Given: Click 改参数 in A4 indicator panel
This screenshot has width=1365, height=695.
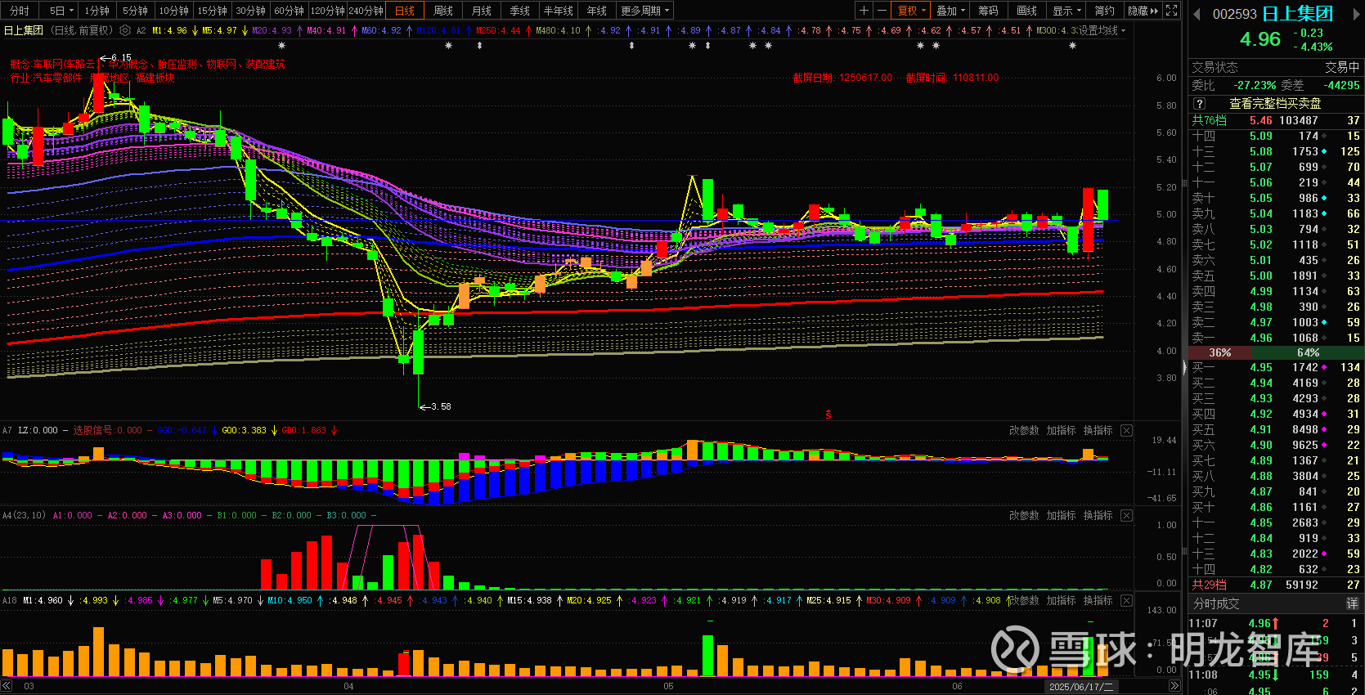Looking at the screenshot, I should coord(1024,515).
